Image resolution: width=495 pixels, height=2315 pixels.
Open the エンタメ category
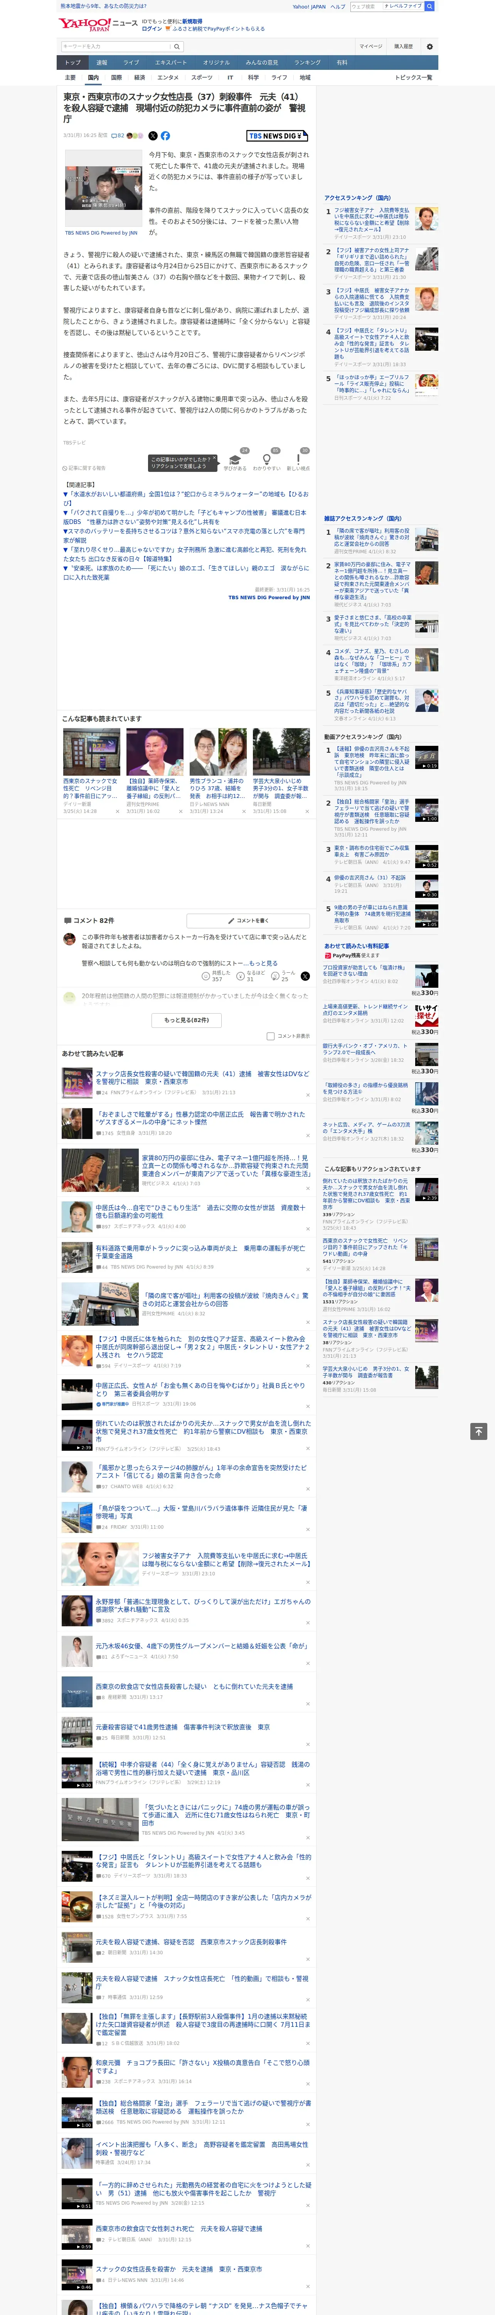point(168,77)
